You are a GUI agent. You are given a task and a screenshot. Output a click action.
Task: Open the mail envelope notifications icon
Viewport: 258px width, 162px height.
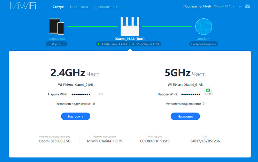click(247, 6)
